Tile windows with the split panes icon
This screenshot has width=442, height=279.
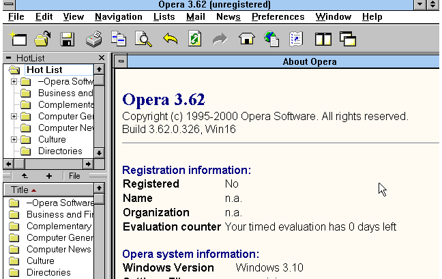click(323, 39)
